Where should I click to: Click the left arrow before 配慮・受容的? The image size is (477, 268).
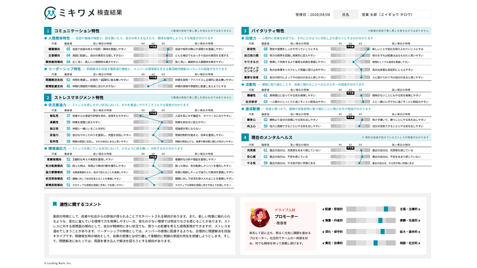click(323, 209)
